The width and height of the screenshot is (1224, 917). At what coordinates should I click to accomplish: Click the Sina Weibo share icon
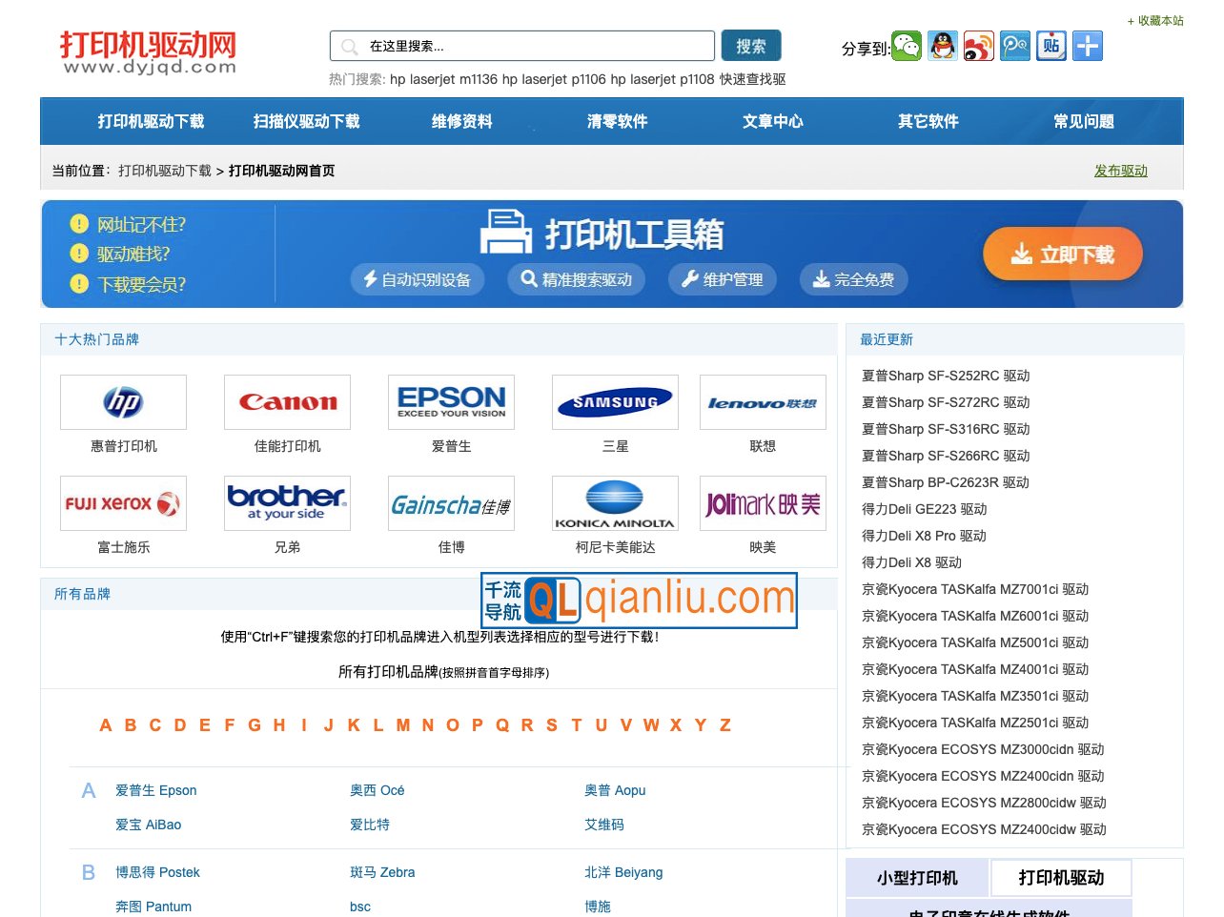click(x=978, y=45)
